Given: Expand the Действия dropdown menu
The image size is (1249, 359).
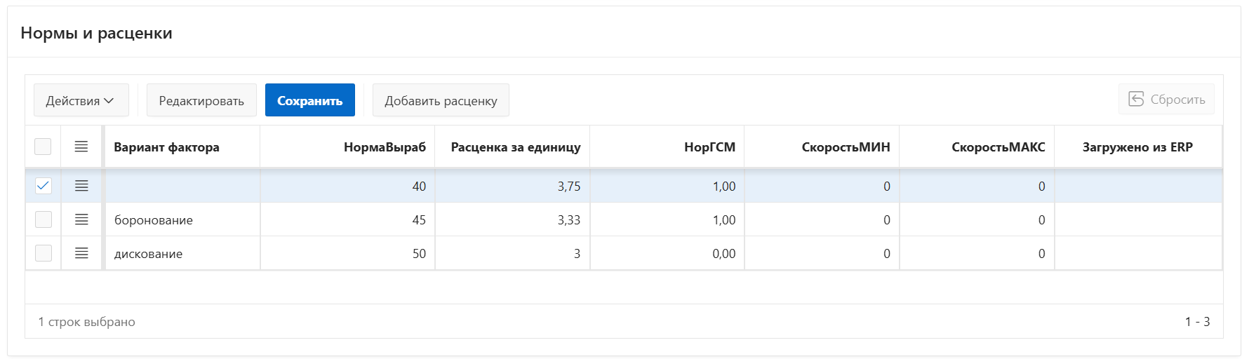Looking at the screenshot, I should click(81, 100).
